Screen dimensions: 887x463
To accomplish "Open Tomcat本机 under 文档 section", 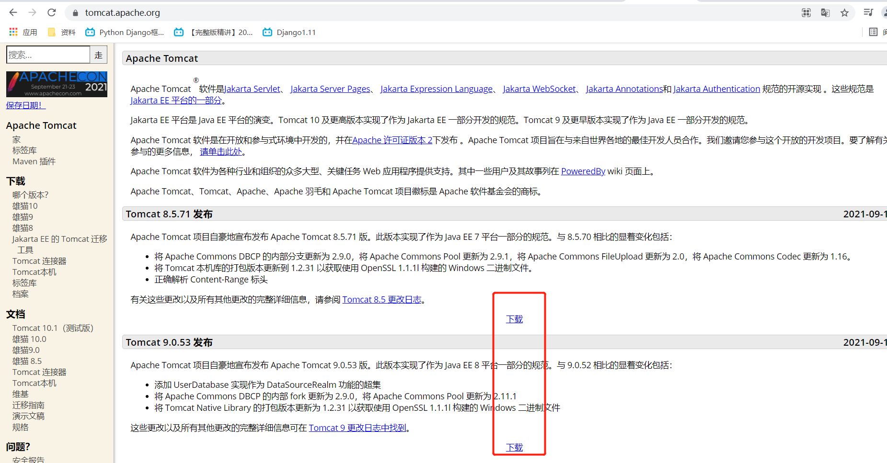I will (x=35, y=383).
